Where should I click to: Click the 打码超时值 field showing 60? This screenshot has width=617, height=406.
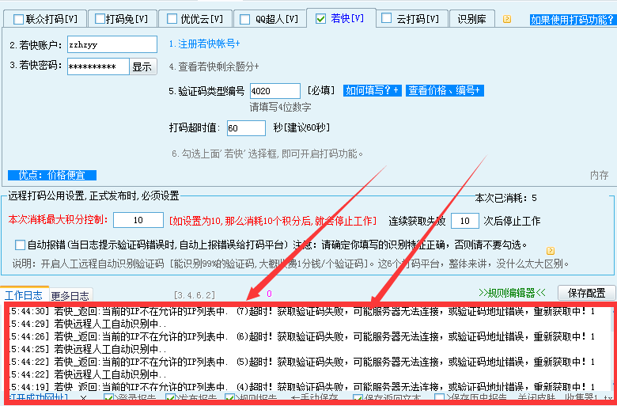coord(246,128)
